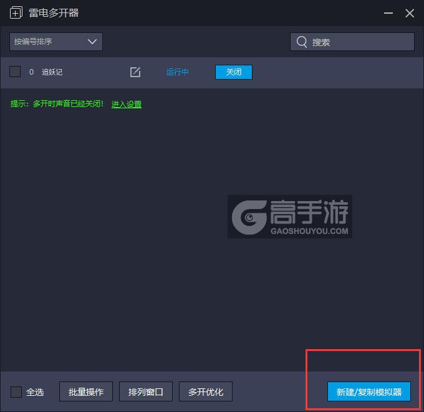Open the 进入设置 settings link
The width and height of the screenshot is (424, 412).
click(x=127, y=104)
